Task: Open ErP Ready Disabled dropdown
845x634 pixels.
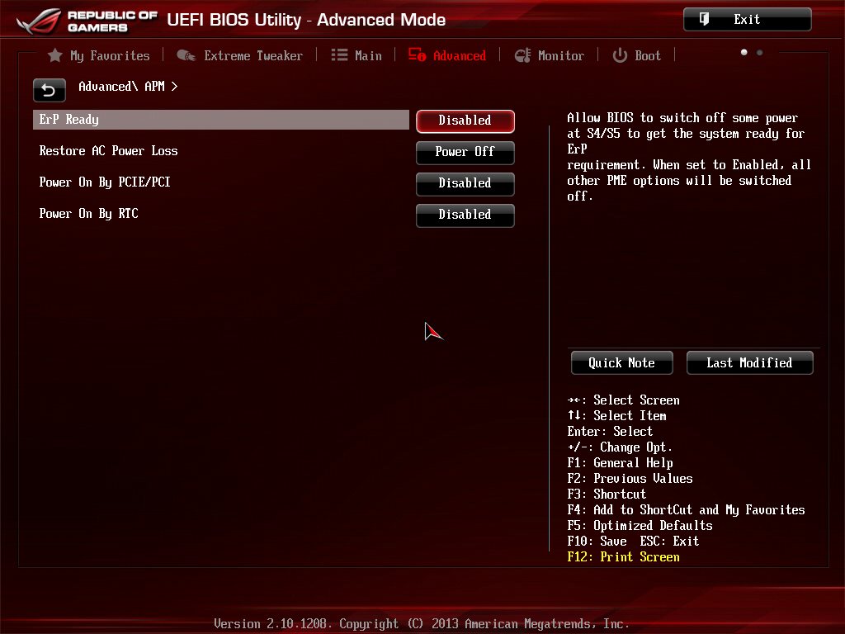Action: (465, 121)
